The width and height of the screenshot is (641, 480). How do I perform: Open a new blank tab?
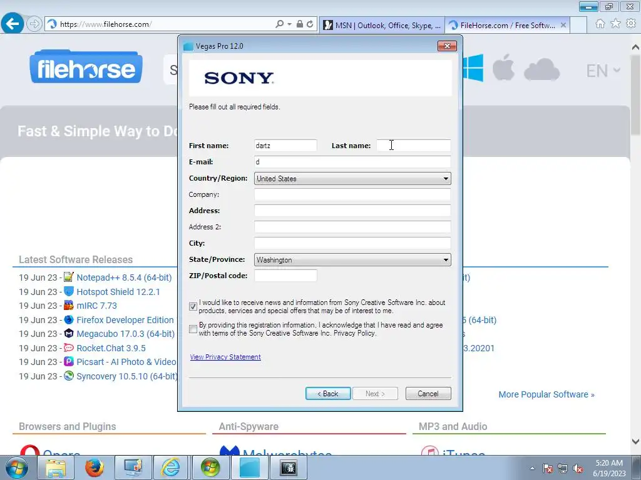pyautogui.click(x=578, y=25)
